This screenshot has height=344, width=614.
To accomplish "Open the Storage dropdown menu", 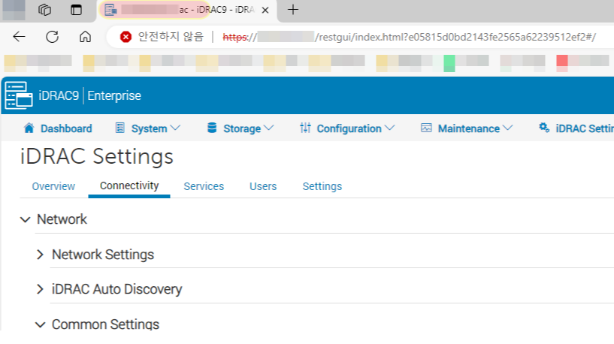I will [248, 128].
